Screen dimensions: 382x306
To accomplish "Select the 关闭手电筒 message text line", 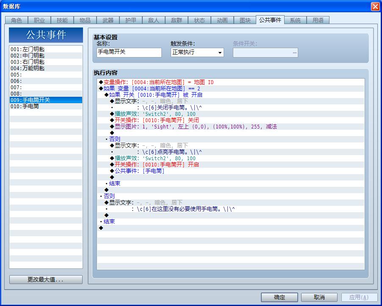I will click(231, 107).
